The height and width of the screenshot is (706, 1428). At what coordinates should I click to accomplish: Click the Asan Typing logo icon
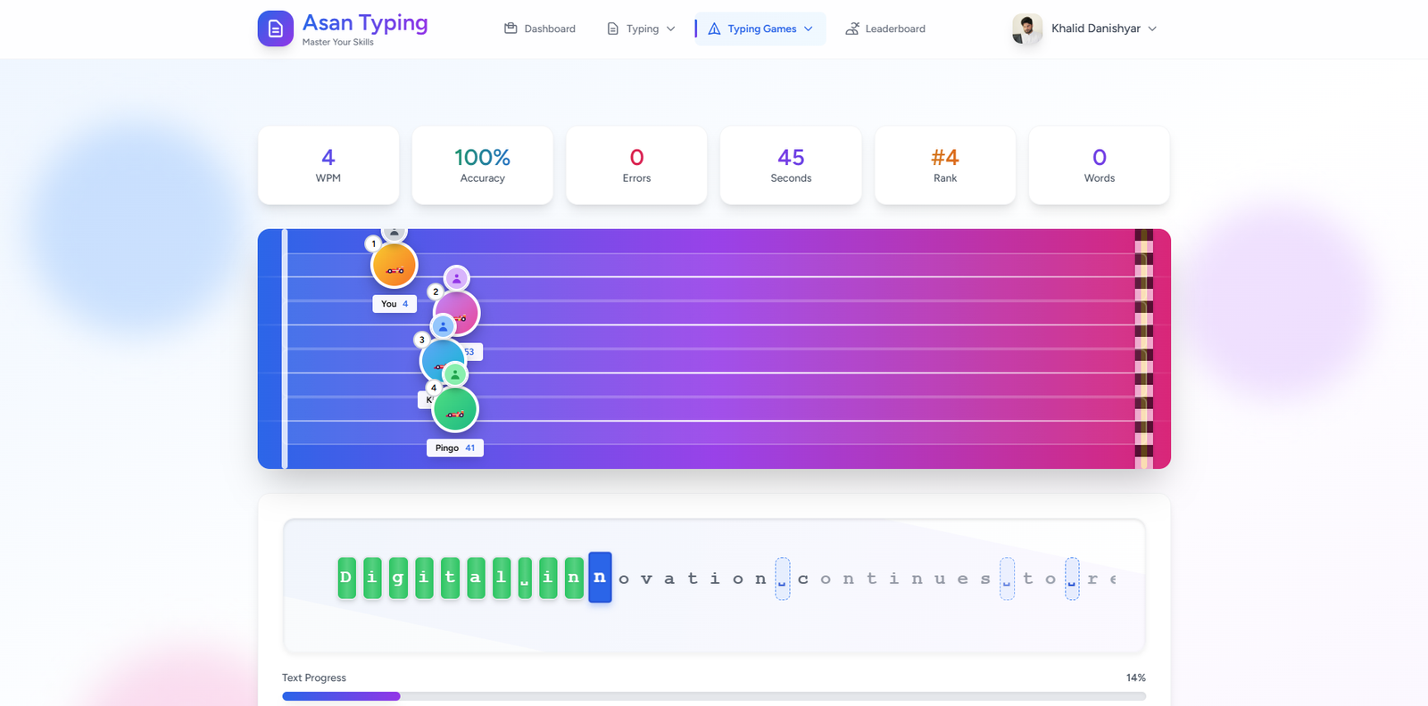click(275, 29)
